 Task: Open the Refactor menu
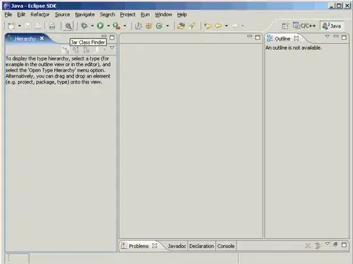(40, 14)
